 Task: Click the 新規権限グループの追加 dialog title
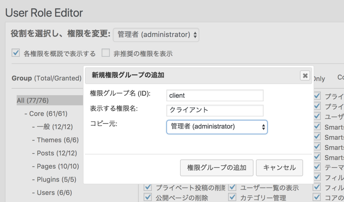pyautogui.click(x=128, y=75)
